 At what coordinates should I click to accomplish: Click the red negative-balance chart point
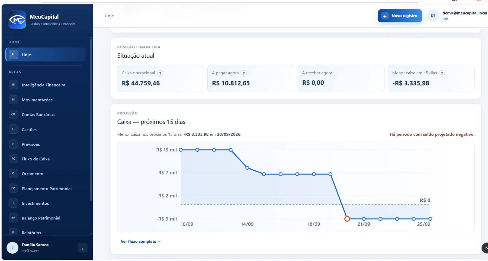[x=347, y=219]
